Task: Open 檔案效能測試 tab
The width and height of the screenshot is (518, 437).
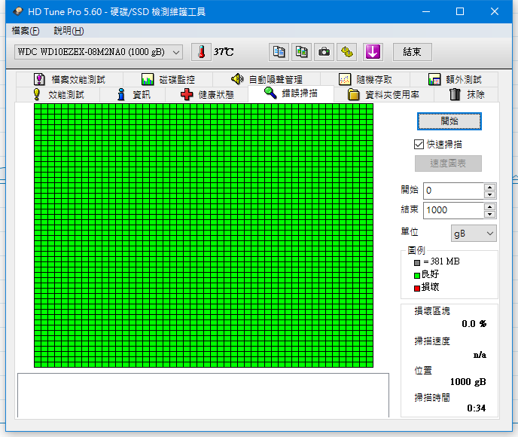Action: pyautogui.click(x=69, y=79)
